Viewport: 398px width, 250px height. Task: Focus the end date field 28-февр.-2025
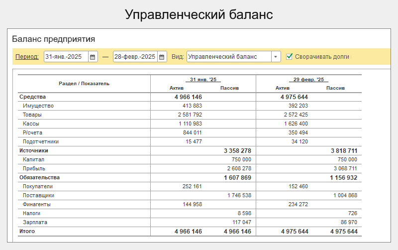135,57
